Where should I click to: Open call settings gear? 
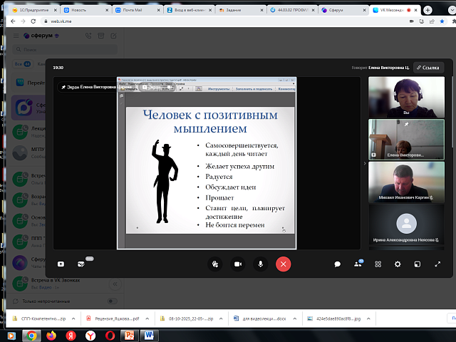click(x=398, y=264)
